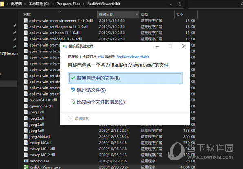
Task: Click the 4,604 KB size of RadiAntViewer.exe
Action: click(188, 167)
